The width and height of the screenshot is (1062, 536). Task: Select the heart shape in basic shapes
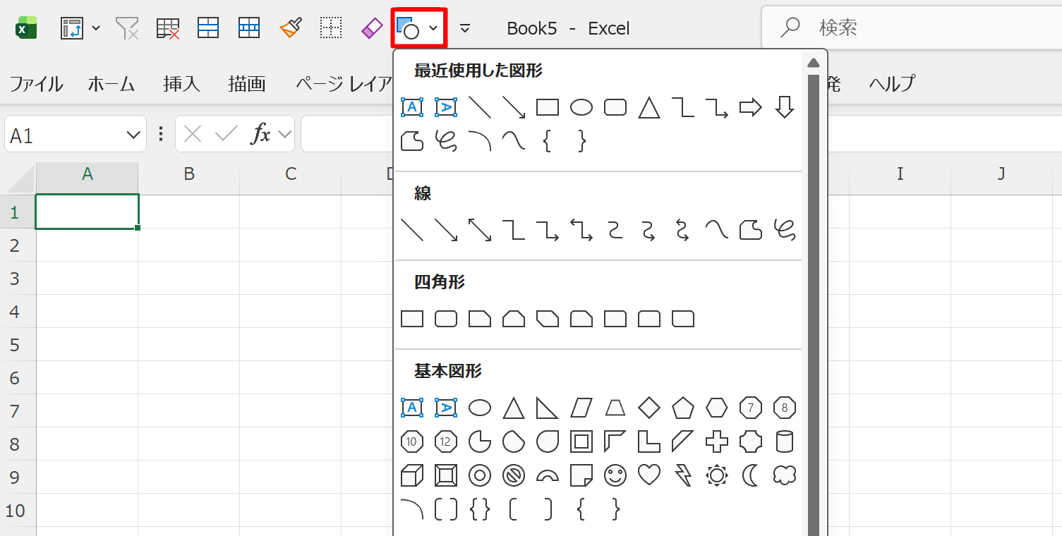pos(649,476)
